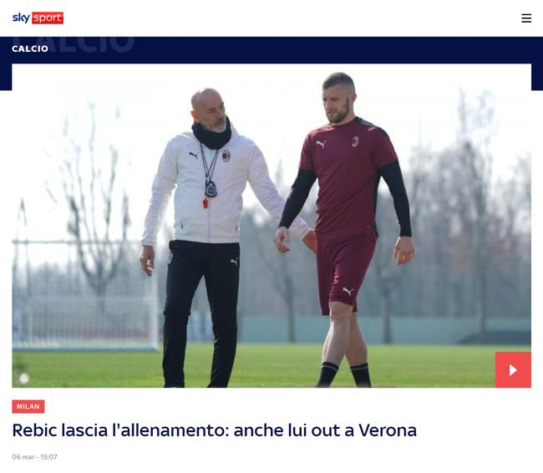Screen dimensions: 543x473
Task: Click the 06 mar - 15:07 timestamp
Action: click(34, 457)
